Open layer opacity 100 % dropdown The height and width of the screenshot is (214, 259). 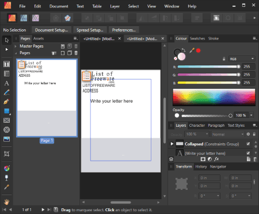pyautogui.click(x=207, y=134)
